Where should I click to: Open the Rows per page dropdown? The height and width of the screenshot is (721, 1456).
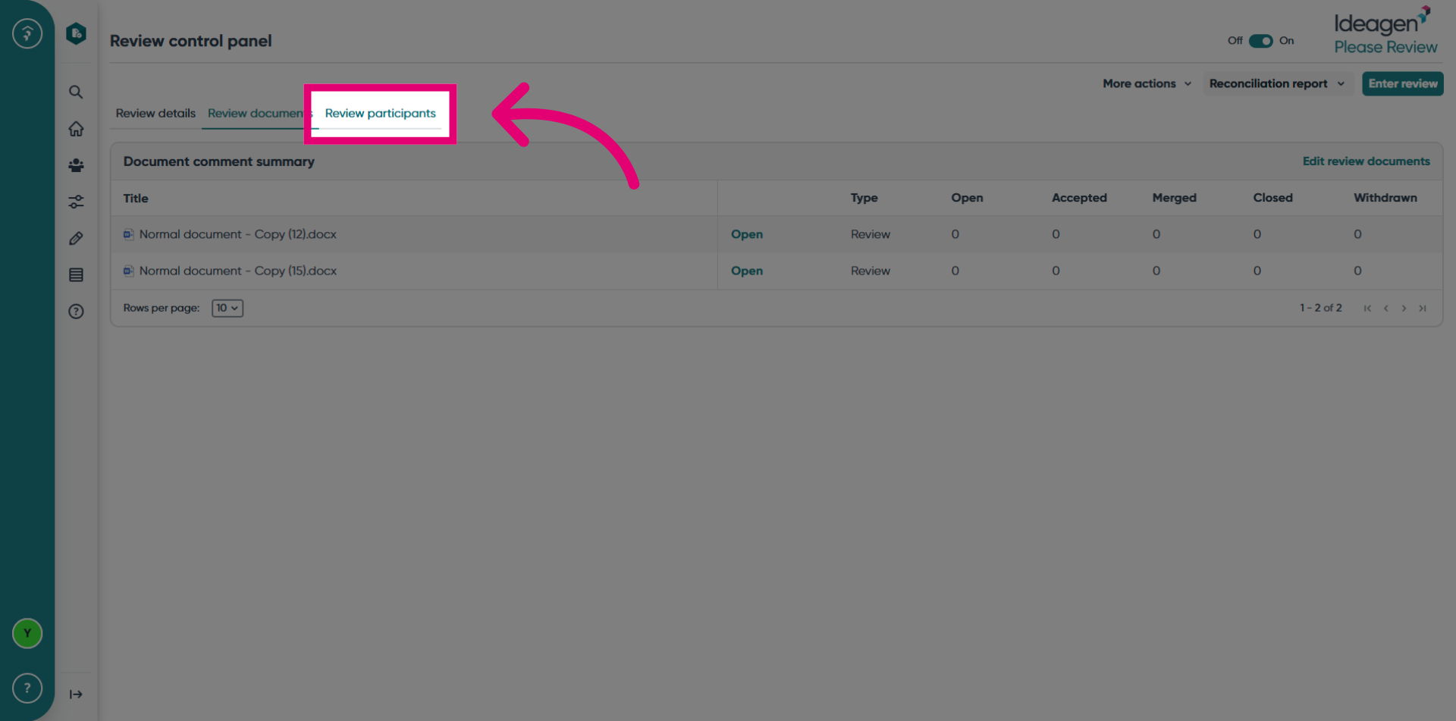(x=227, y=308)
